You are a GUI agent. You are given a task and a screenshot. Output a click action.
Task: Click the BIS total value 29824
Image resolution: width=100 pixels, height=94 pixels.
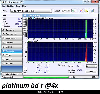[46, 73]
